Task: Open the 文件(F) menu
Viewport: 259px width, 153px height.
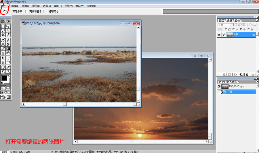Action: click(x=4, y=6)
